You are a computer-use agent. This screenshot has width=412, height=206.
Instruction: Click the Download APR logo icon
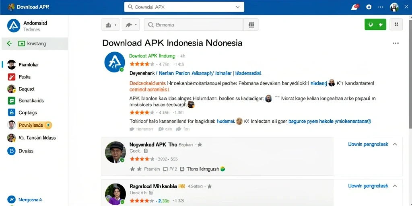pyautogui.click(x=11, y=7)
